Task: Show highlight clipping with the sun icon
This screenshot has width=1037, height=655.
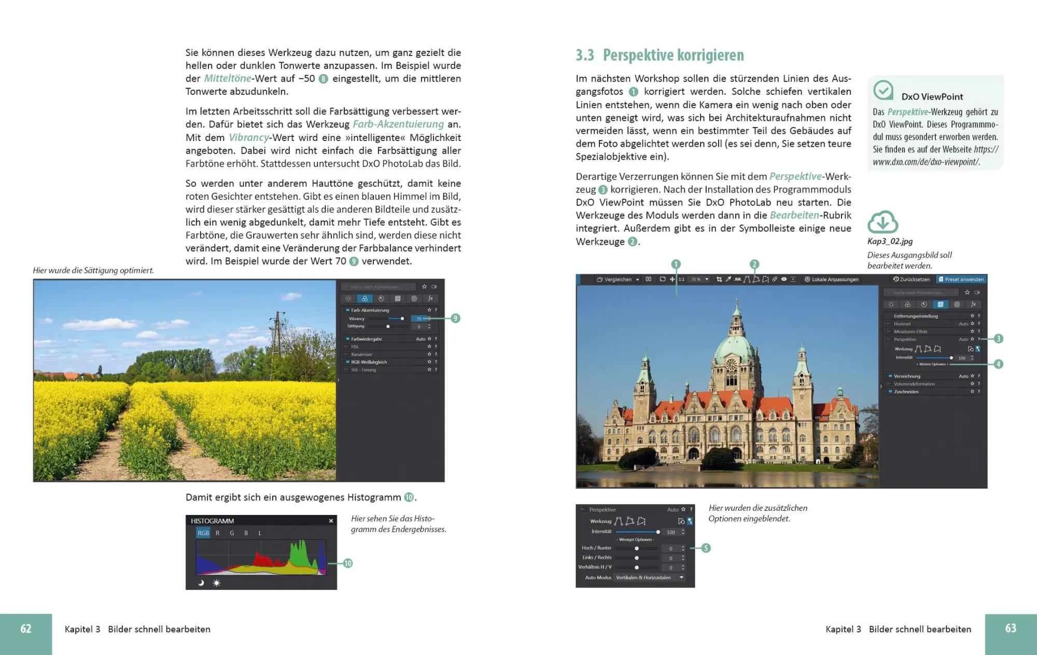Action: point(217,583)
